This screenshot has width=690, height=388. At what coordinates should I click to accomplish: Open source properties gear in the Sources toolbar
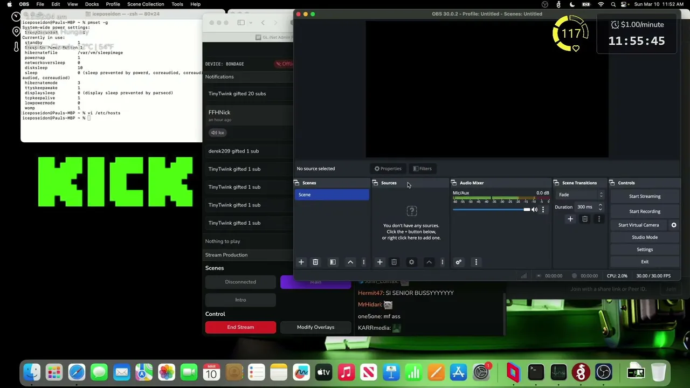coord(411,262)
